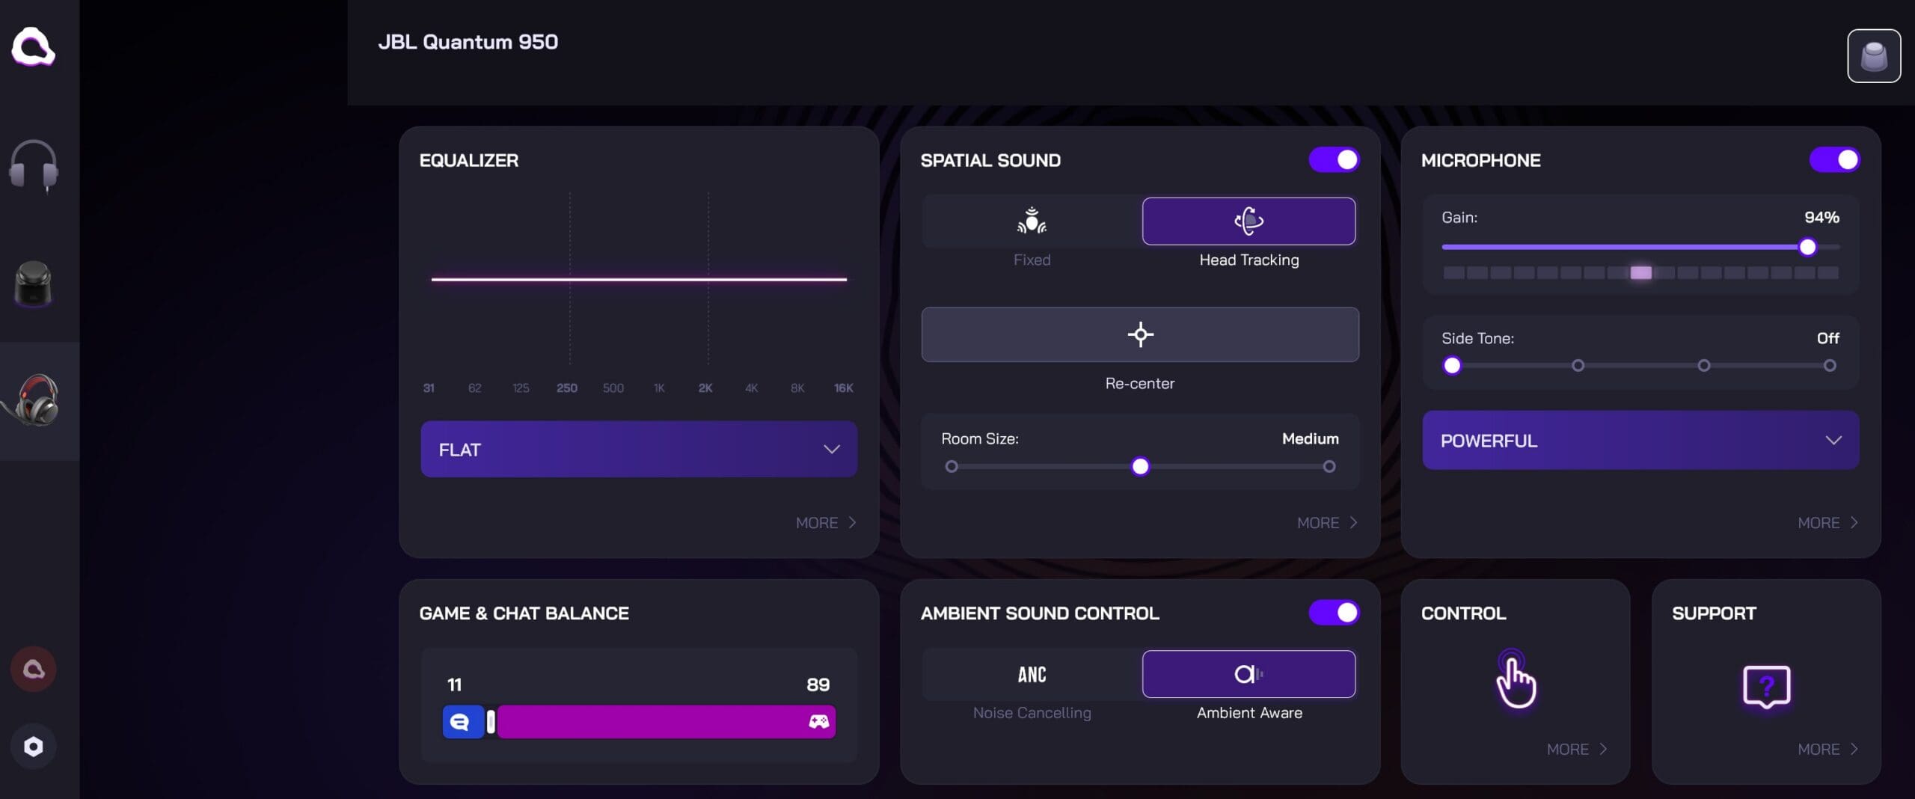Expand Equalizer MORE settings
This screenshot has width=1915, height=799.
pos(825,523)
